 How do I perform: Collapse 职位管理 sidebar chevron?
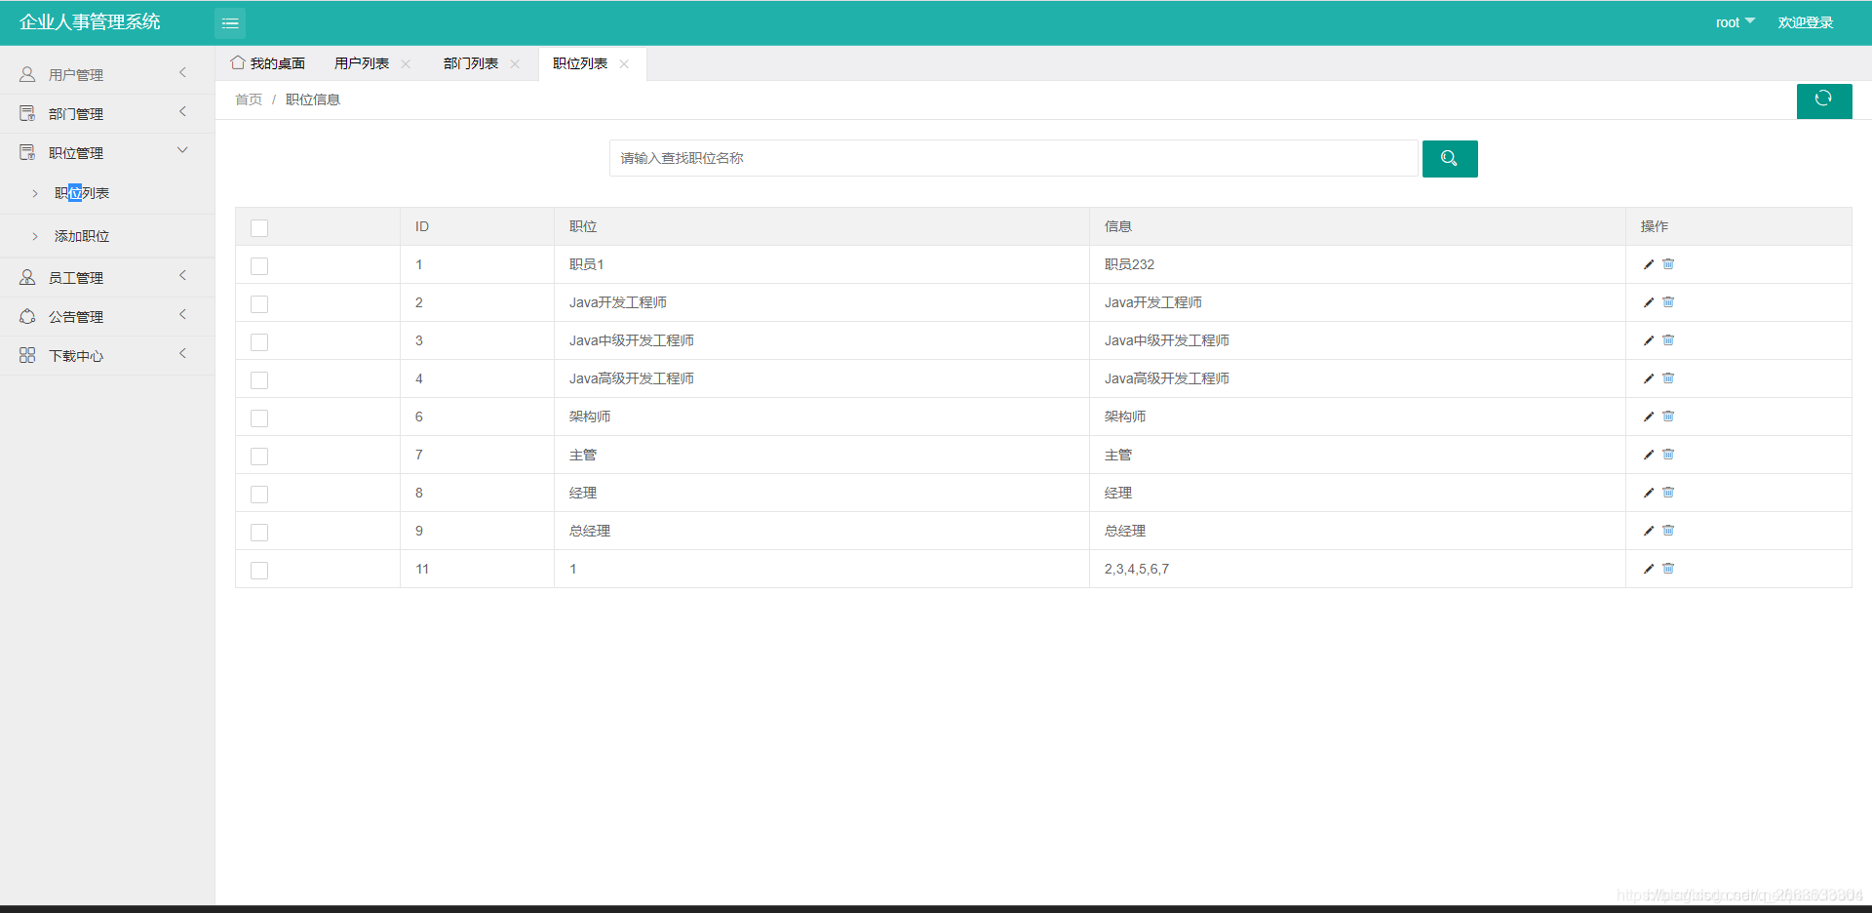click(x=182, y=150)
